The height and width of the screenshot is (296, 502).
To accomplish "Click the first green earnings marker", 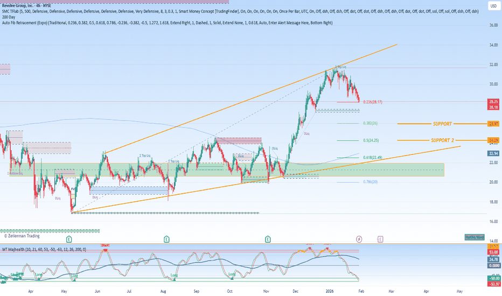I will [69, 238].
